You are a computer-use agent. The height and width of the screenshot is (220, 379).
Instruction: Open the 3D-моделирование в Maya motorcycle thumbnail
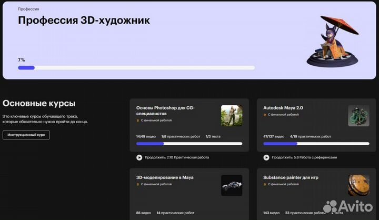(x=232, y=185)
